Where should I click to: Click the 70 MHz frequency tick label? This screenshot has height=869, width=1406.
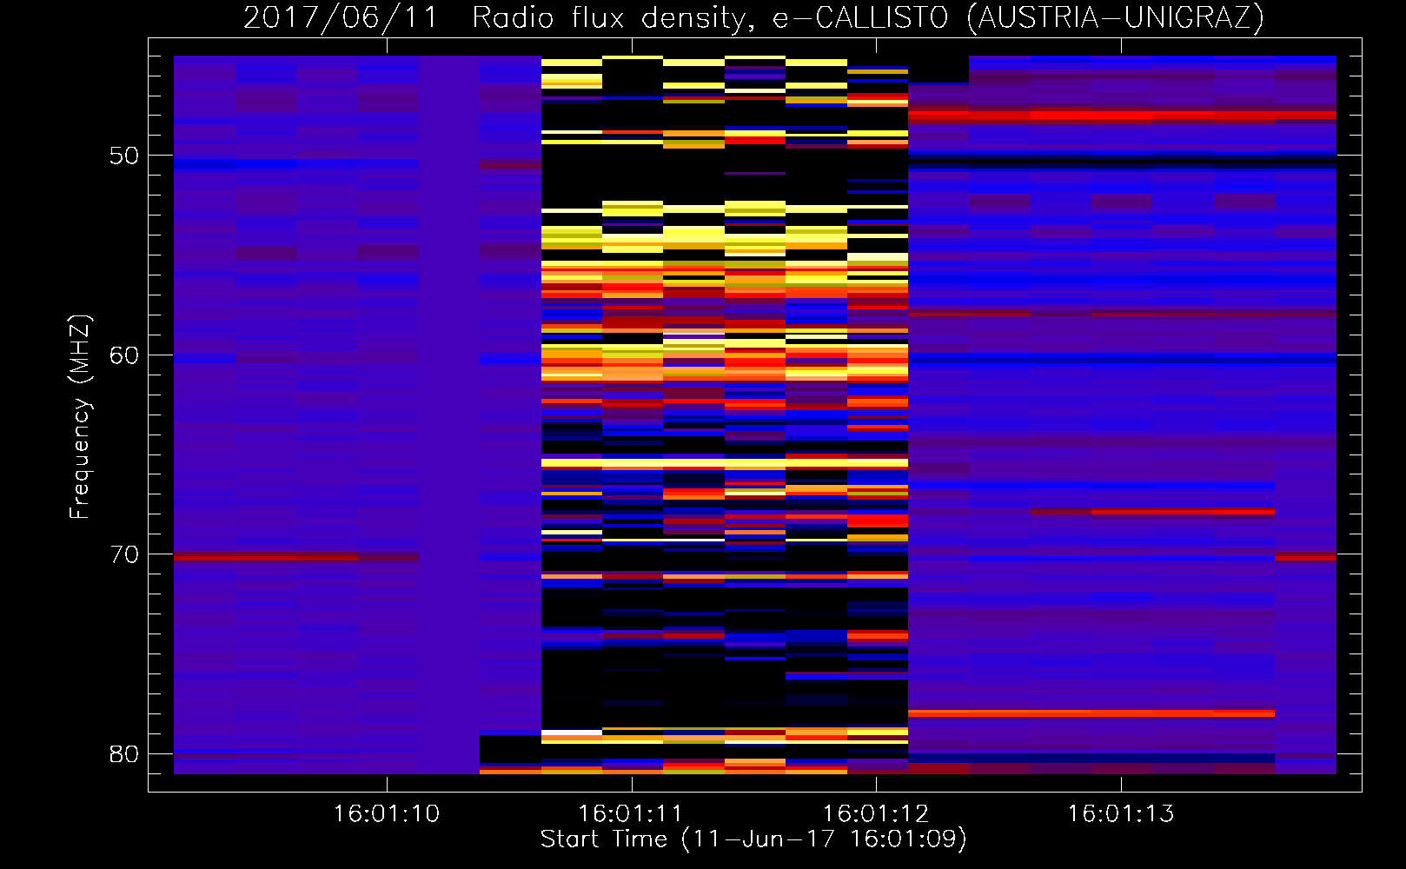point(124,554)
